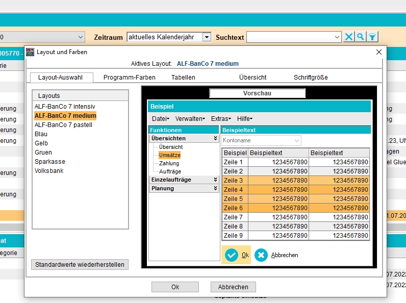406x303 pixels.
Task: Click the Layouts list header
Action: pyautogui.click(x=80, y=96)
